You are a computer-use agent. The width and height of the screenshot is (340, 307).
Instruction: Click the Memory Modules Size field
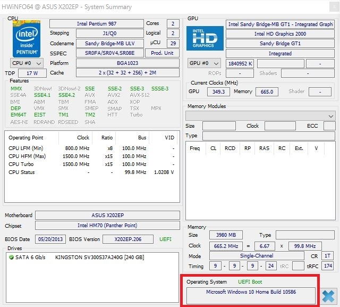pos(219,126)
